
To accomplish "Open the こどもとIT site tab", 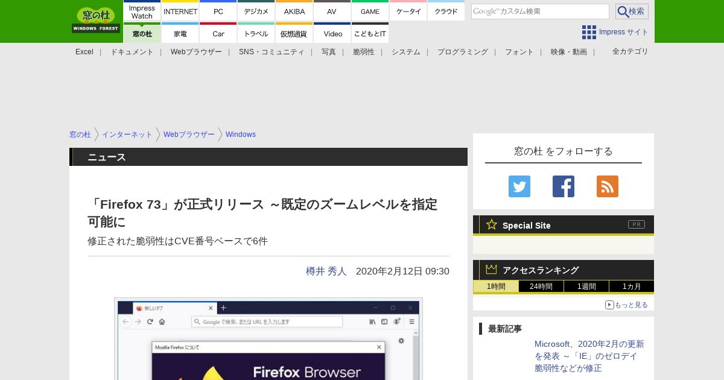I will (370, 33).
